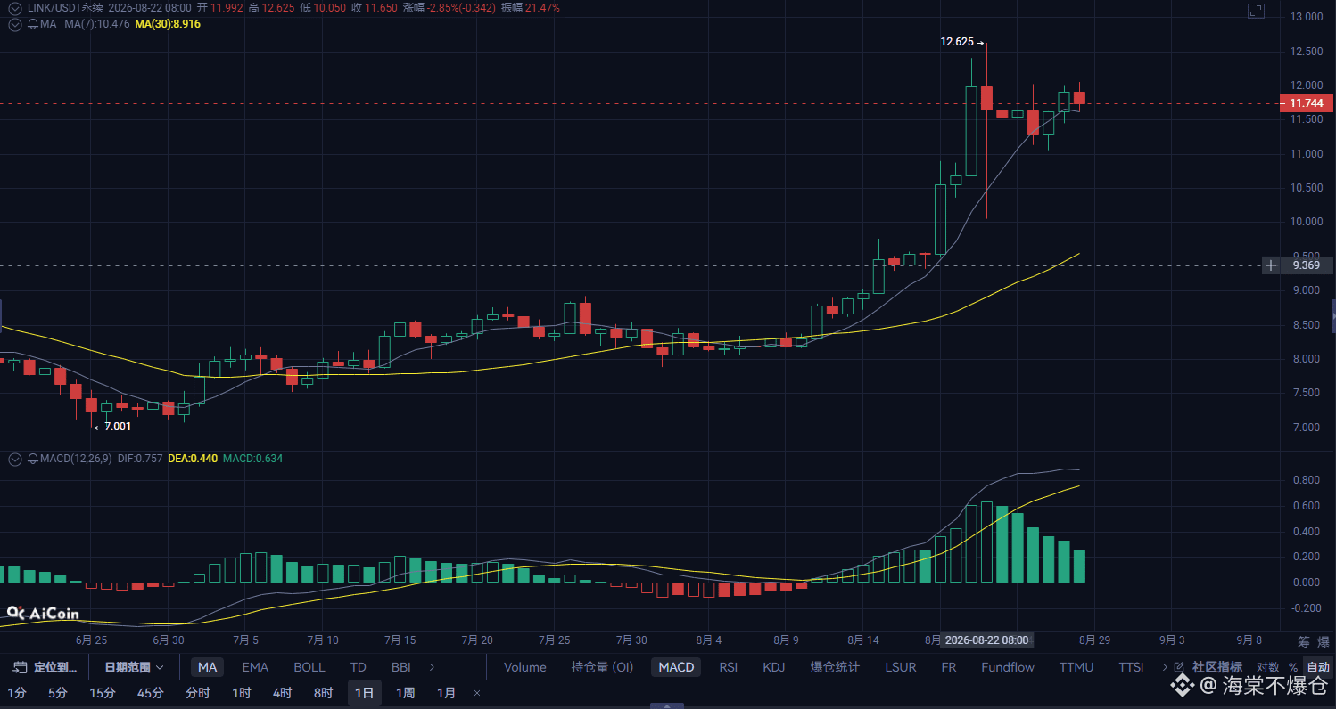Select the 45分 timeframe
Image resolution: width=1336 pixels, height=709 pixels.
pyautogui.click(x=151, y=693)
